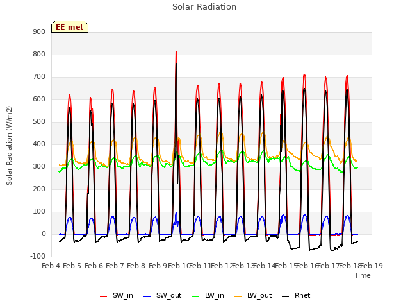The image size is (410, 308).
Task: Select the LW_out legend label
Action: point(259,295)
